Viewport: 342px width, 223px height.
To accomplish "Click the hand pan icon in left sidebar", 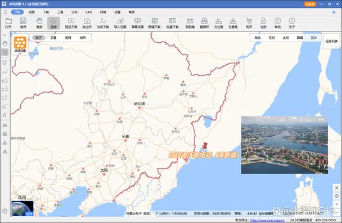I will pos(5,43).
